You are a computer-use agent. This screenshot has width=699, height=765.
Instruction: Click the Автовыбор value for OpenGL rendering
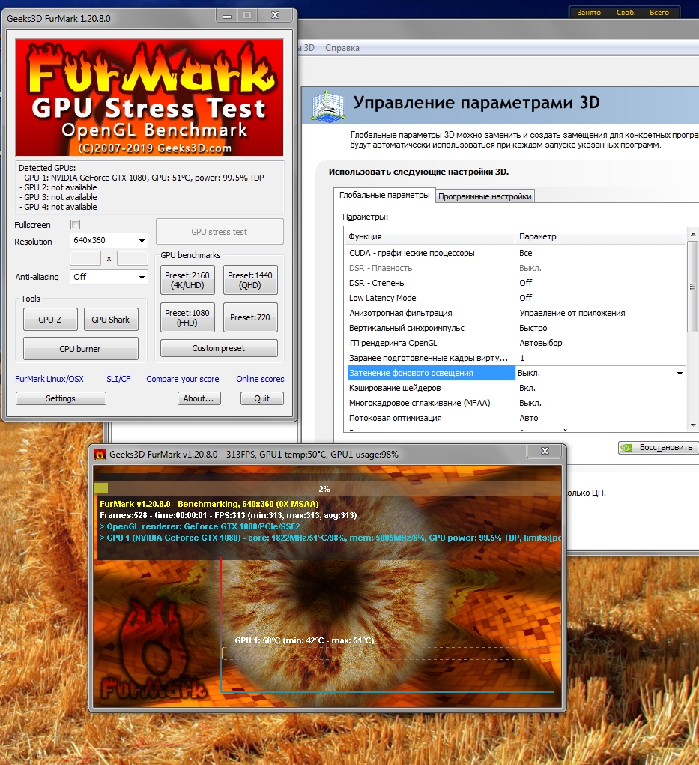541,343
